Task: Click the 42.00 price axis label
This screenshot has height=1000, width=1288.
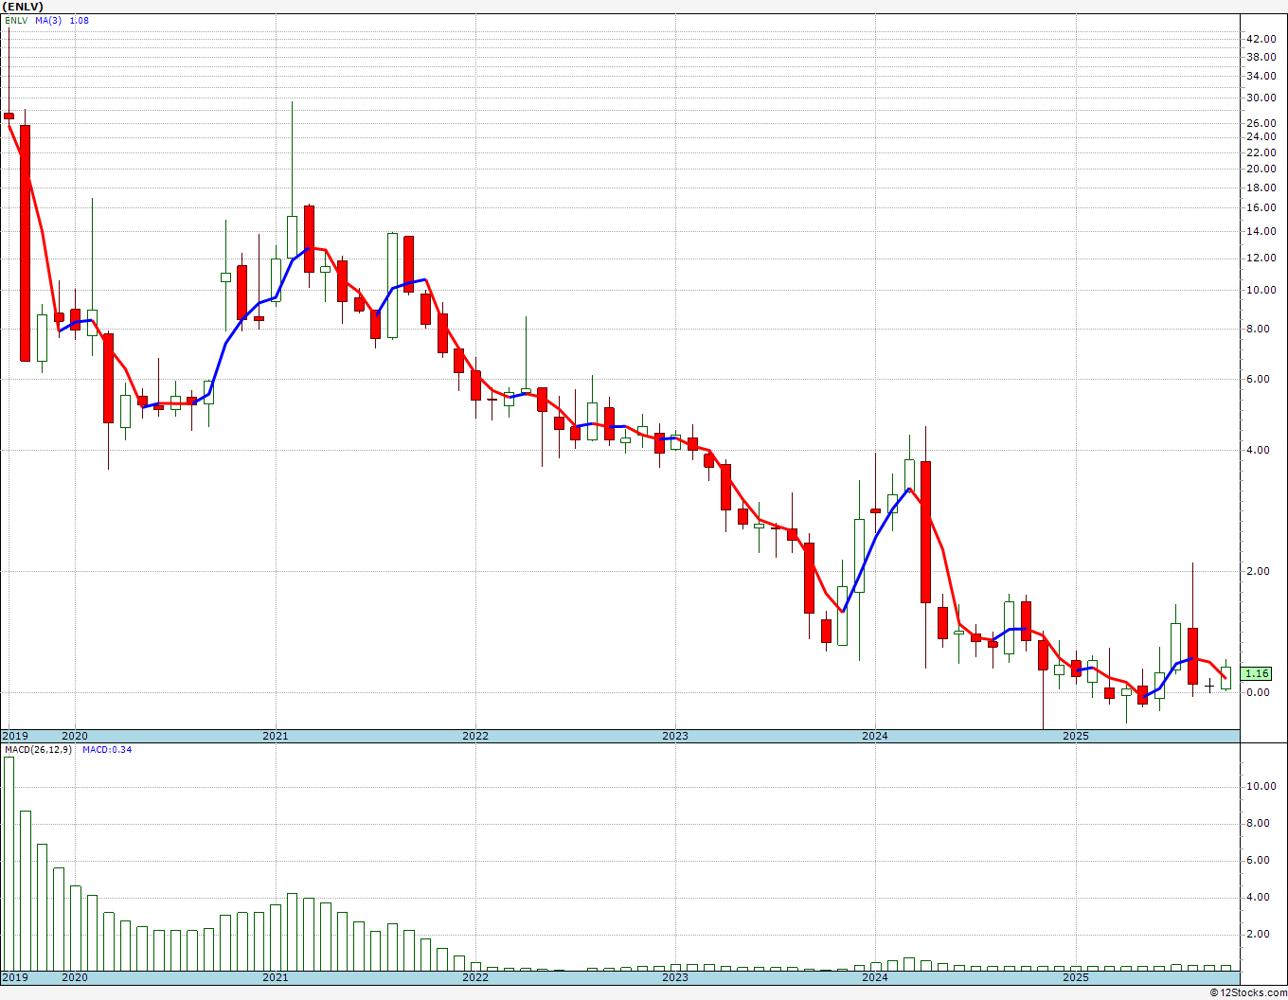Action: [1261, 39]
